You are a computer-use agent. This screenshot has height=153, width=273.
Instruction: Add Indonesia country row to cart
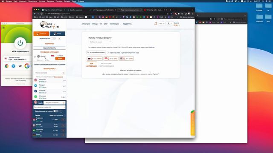[x=63, y=120]
